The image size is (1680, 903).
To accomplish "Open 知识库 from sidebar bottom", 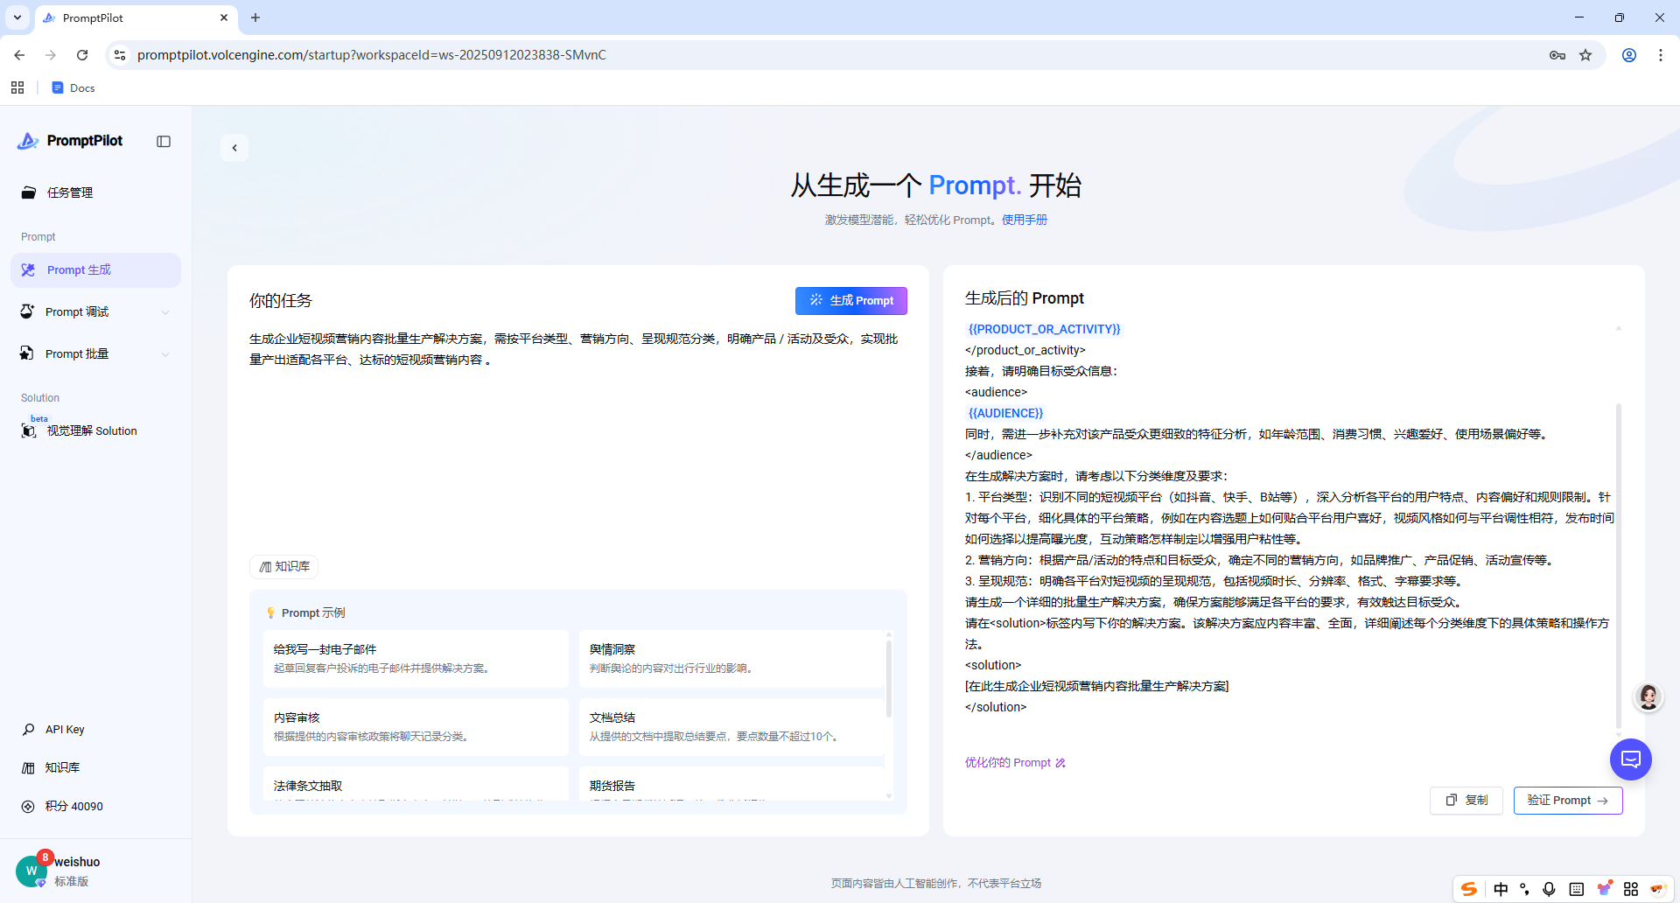I will 62,767.
